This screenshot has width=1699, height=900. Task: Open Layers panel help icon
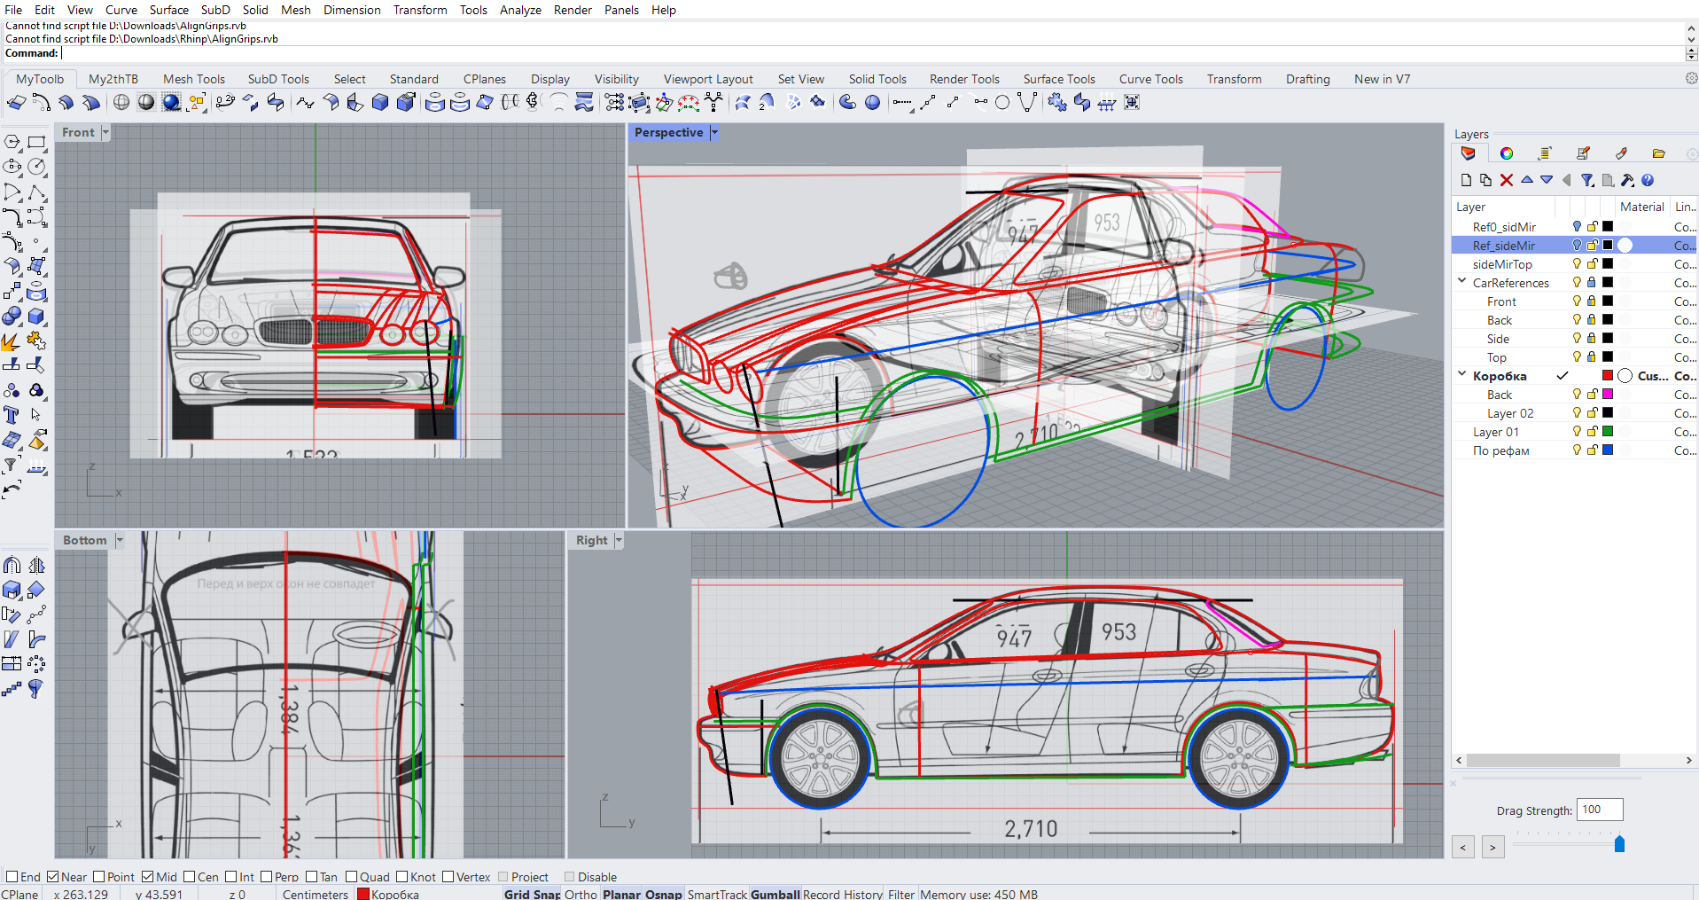pyautogui.click(x=1648, y=180)
